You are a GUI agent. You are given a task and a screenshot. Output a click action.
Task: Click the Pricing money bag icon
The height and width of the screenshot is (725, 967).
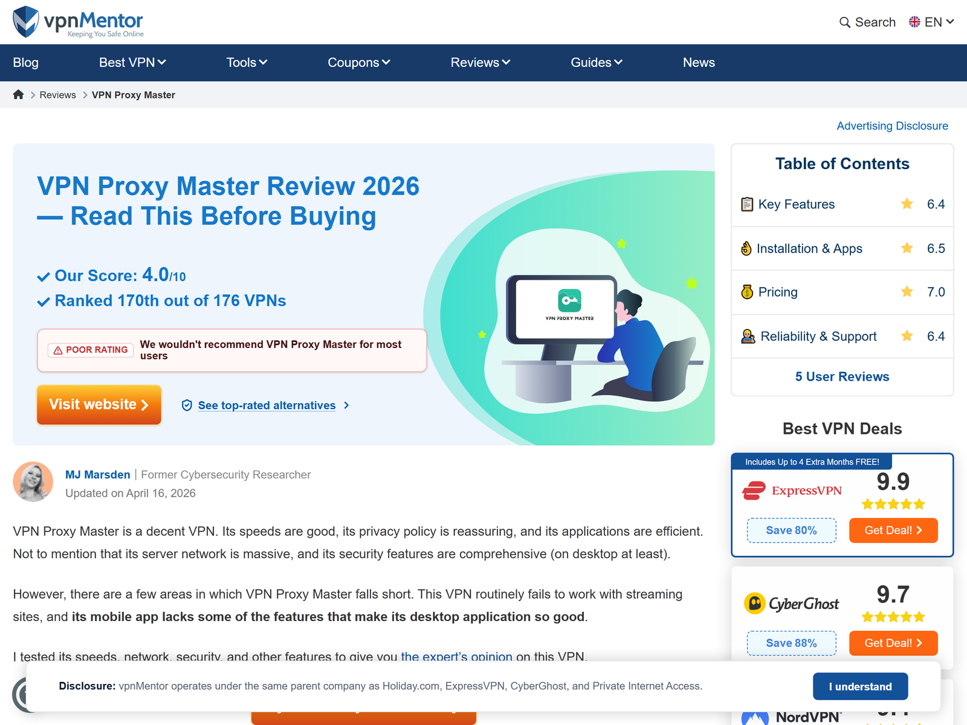(x=747, y=292)
